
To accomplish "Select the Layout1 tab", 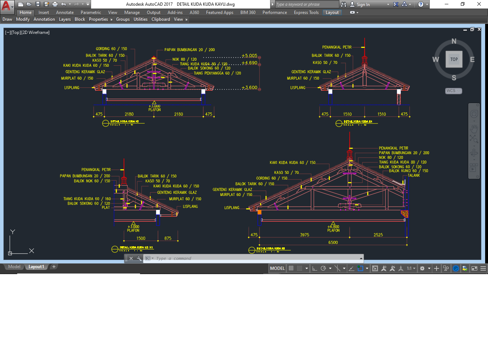I will click(36, 267).
